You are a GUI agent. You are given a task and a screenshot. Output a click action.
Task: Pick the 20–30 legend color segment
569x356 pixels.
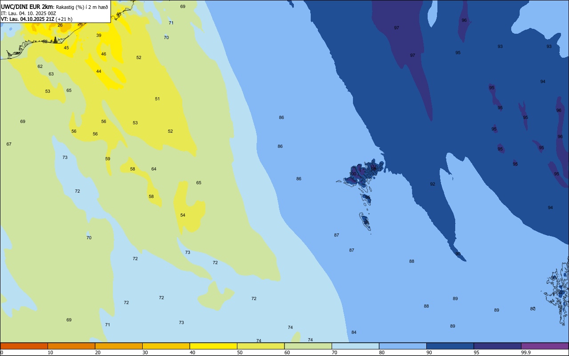pos(119,346)
